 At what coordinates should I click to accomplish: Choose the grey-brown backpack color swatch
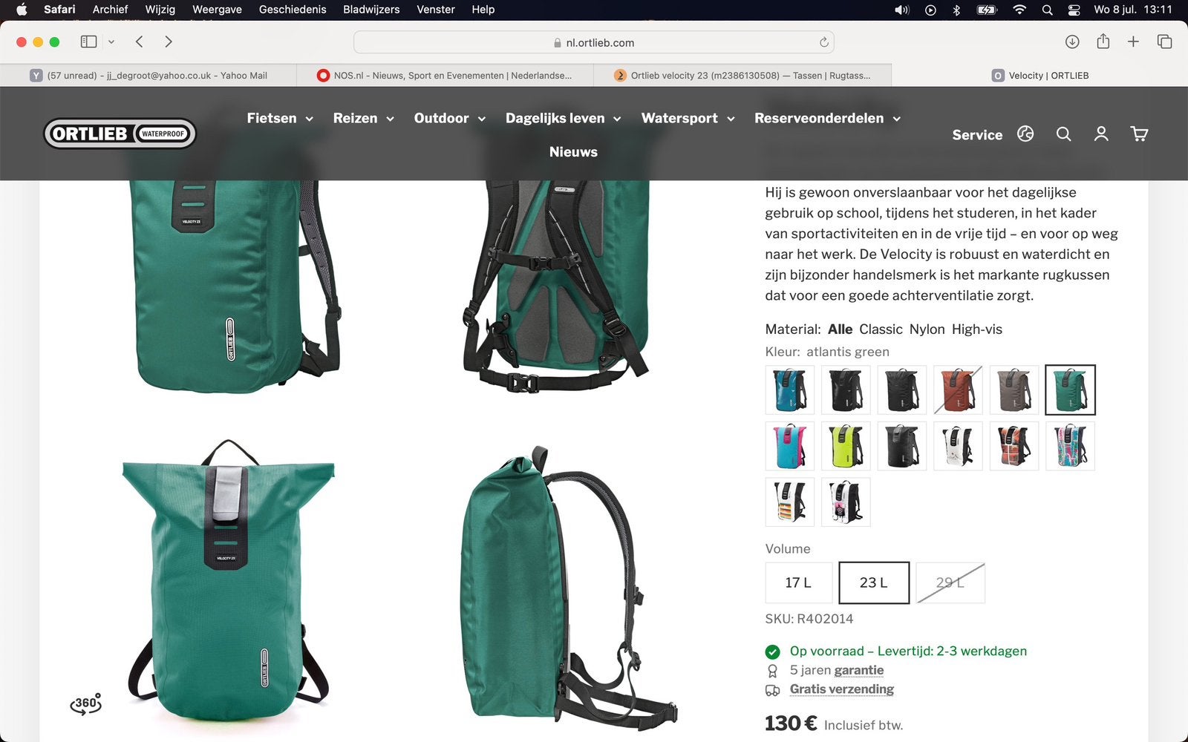point(1014,390)
